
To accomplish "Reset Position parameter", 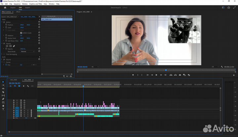I will pos(39,25).
